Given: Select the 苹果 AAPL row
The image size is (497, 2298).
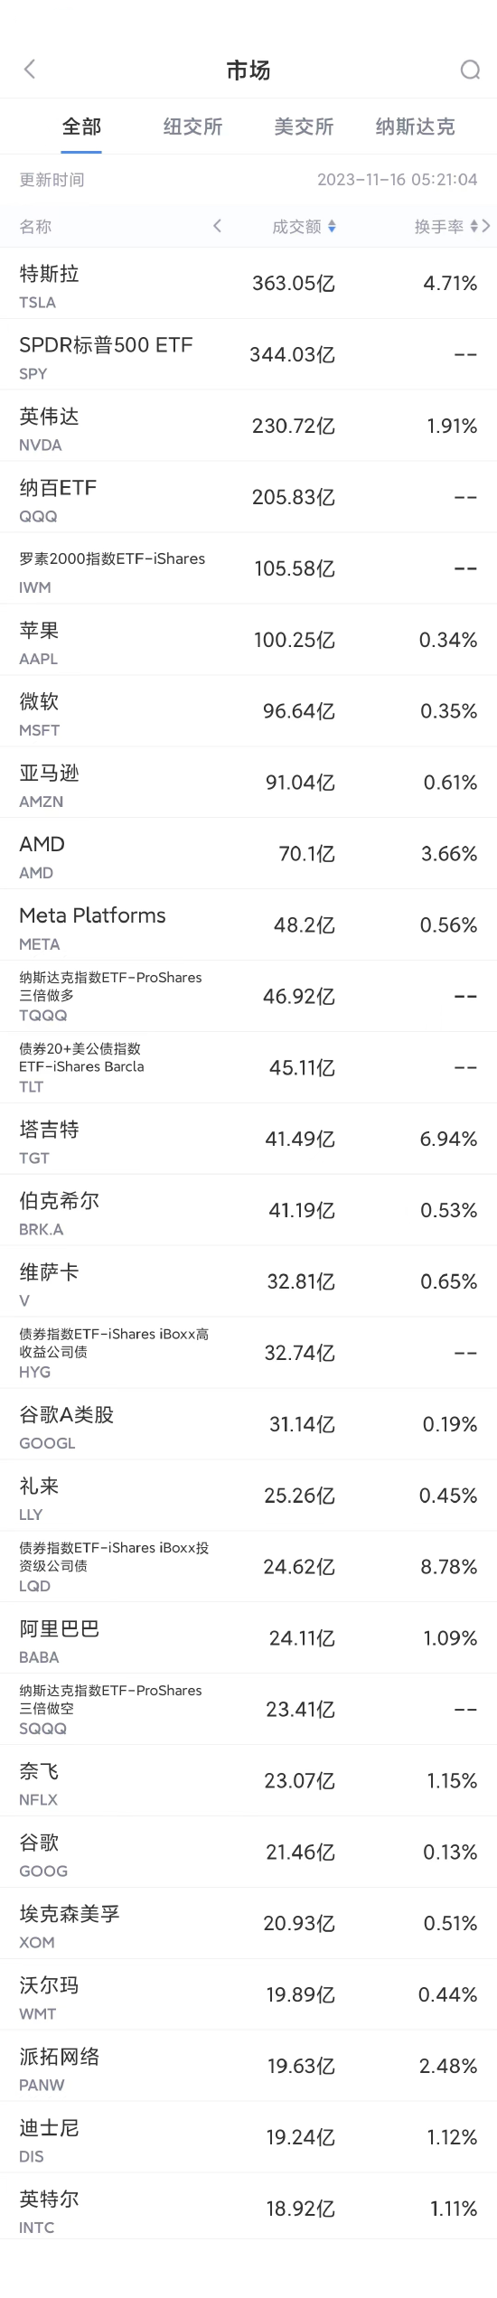Looking at the screenshot, I should coord(248,641).
